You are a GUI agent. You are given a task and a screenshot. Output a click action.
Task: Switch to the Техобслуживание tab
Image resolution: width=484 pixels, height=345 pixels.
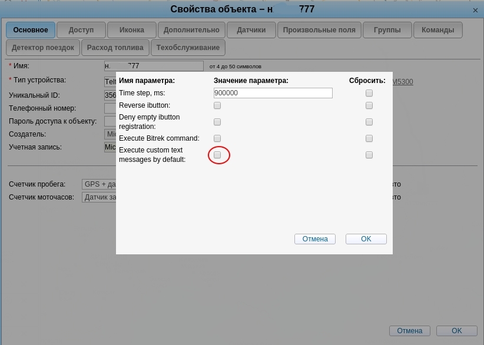tap(188, 48)
